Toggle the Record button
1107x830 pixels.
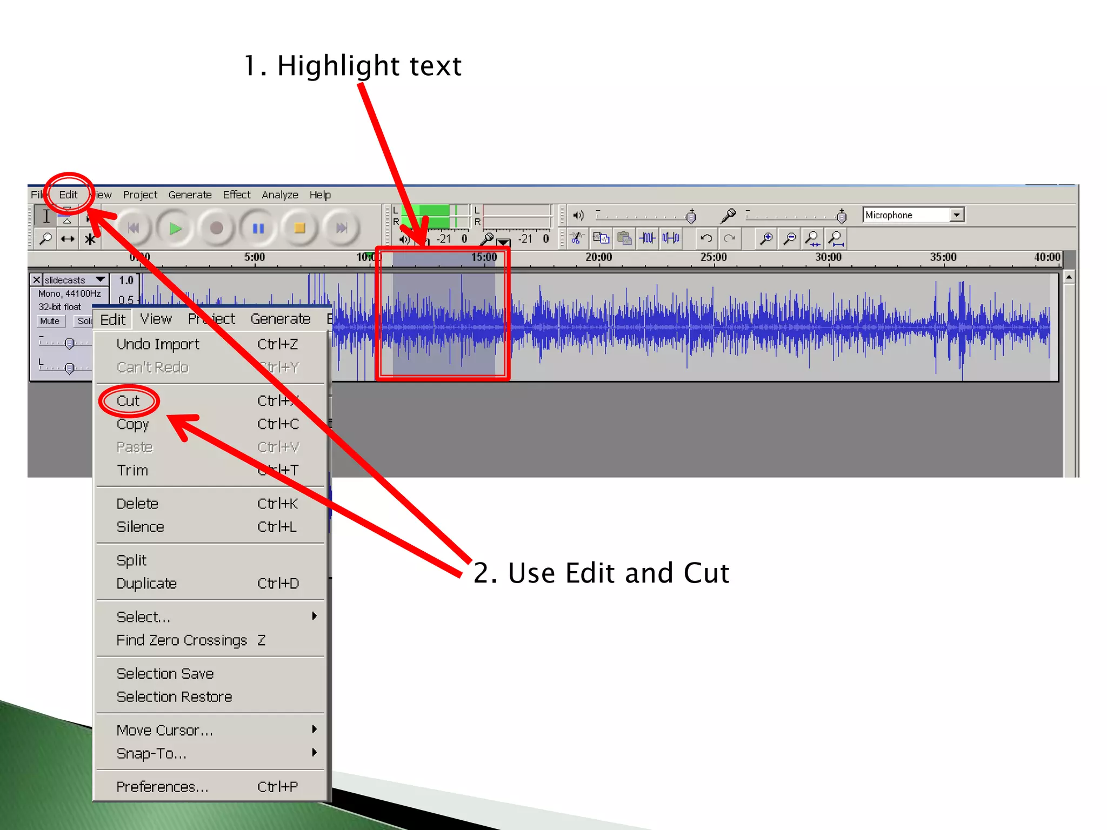(216, 228)
